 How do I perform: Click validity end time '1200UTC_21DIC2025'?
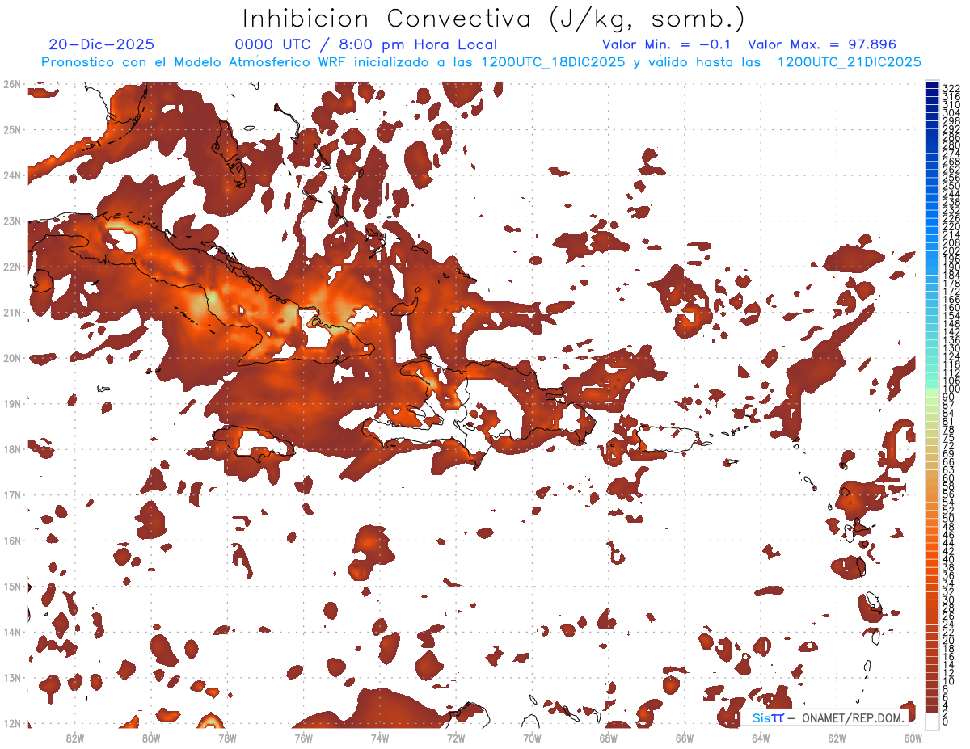point(849,62)
